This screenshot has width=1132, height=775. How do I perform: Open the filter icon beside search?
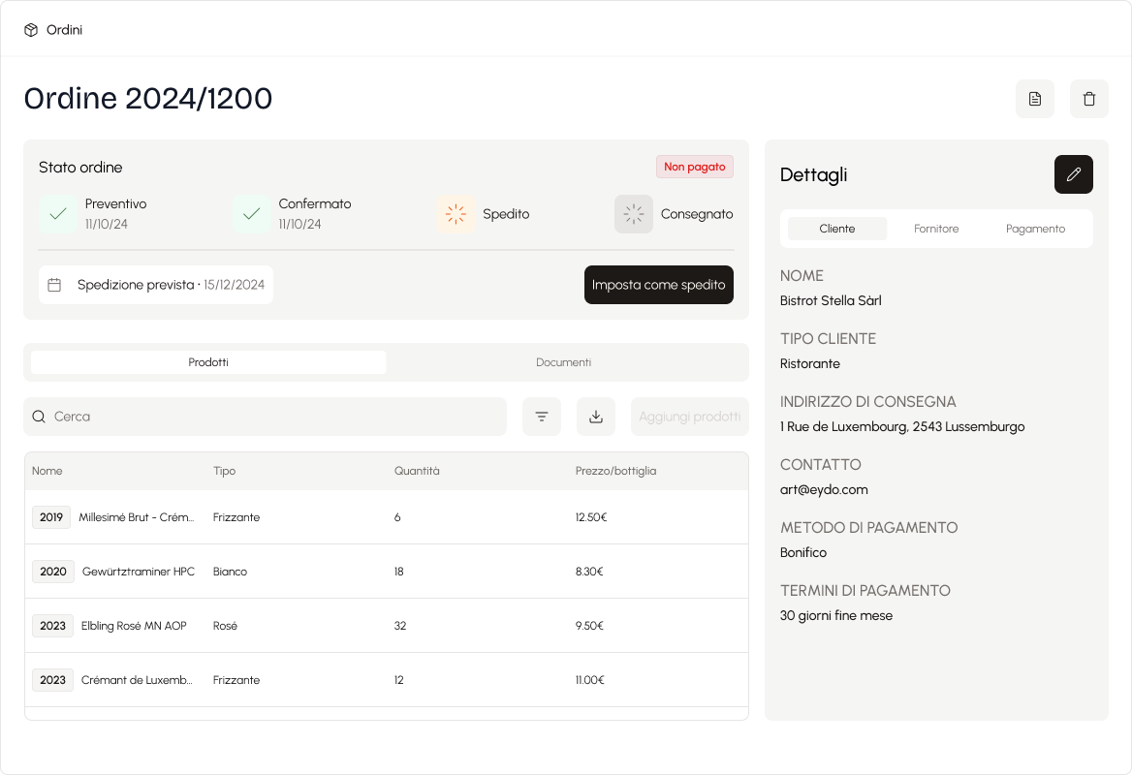click(542, 417)
